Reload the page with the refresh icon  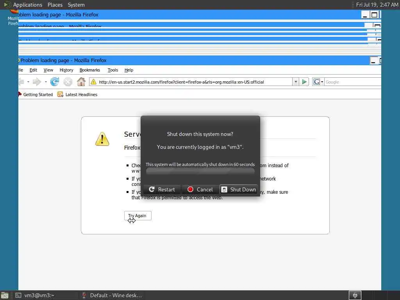55,82
